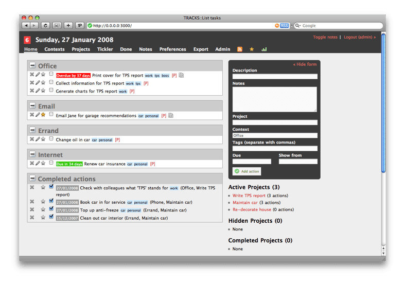This screenshot has height=285, width=405.
Task: Edit the 'Renew car insurance' action
Action: pyautogui.click(x=38, y=164)
